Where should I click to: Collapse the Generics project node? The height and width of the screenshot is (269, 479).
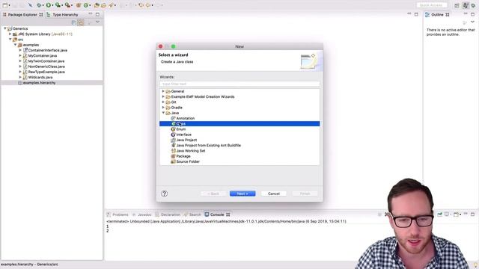(x=5, y=28)
